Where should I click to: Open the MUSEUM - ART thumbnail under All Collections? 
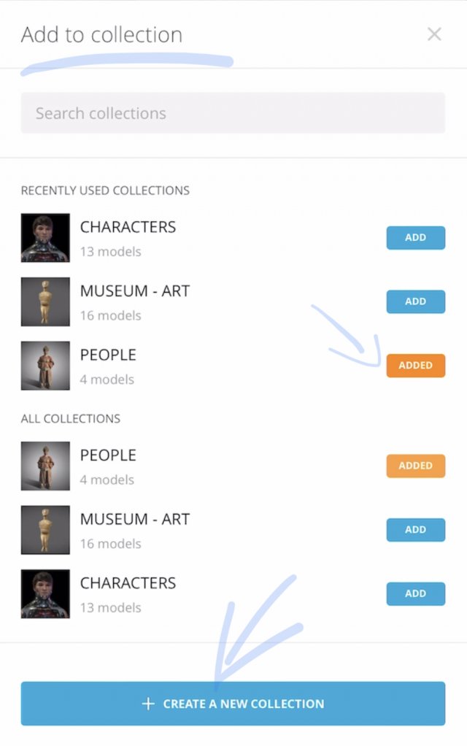45,529
